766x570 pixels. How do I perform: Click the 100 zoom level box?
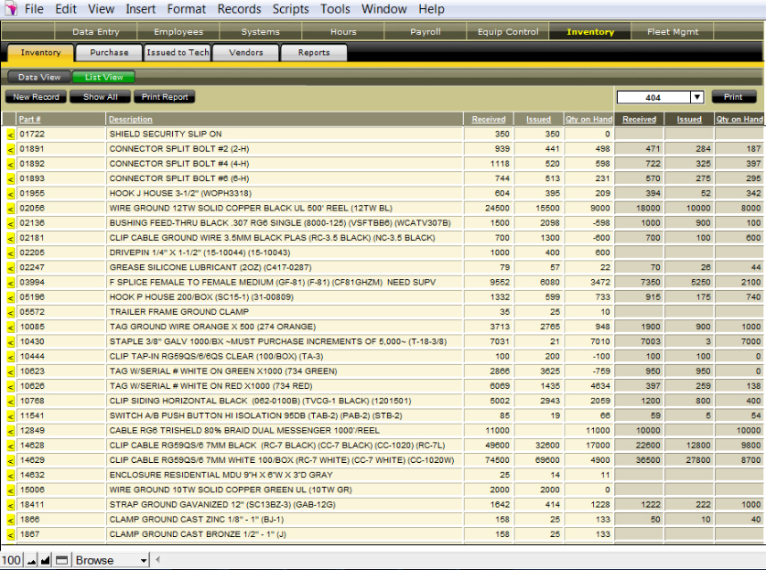(x=11, y=560)
